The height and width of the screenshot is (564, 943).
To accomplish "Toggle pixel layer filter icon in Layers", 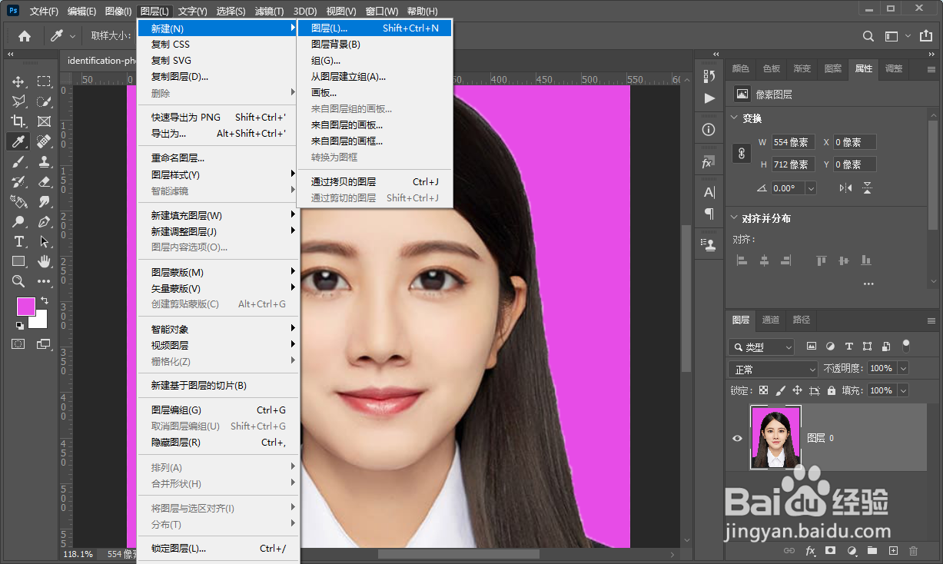I will [x=812, y=347].
